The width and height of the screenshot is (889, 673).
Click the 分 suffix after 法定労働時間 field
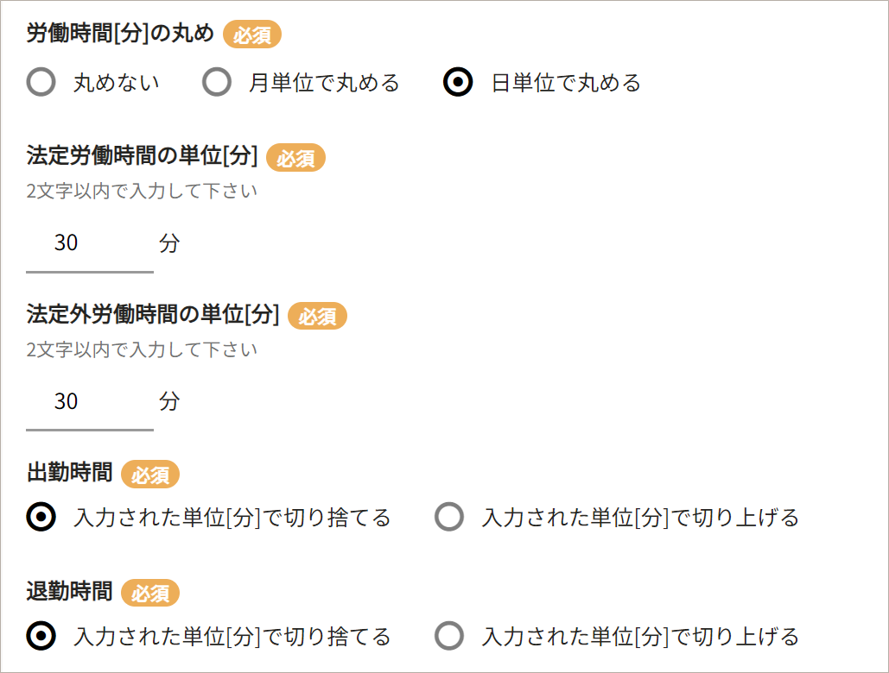(x=169, y=244)
